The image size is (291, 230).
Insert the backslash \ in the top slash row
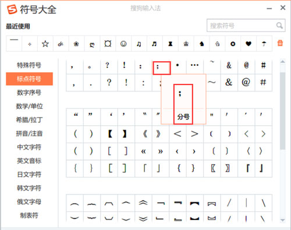264,203
